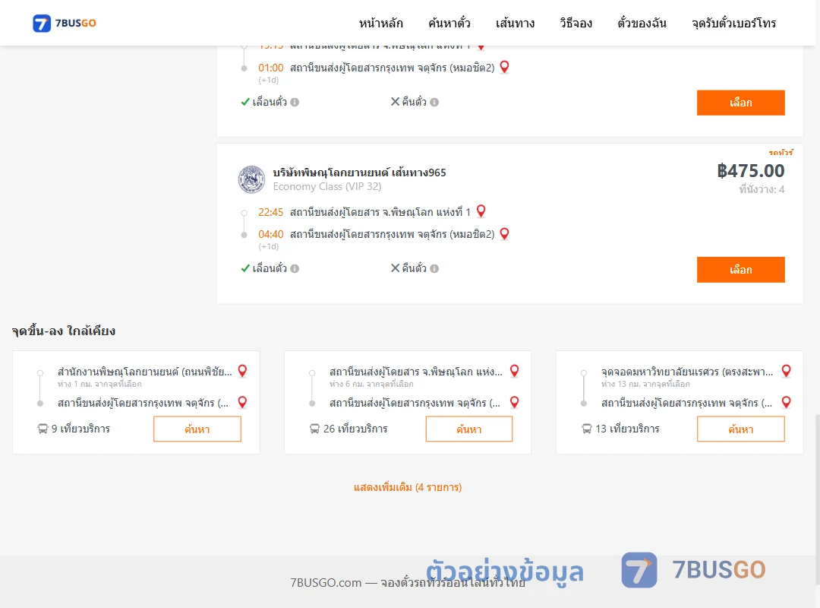820x608 pixels.
Task: Open the ตั๋วของฉัน menu item
Action: [642, 23]
